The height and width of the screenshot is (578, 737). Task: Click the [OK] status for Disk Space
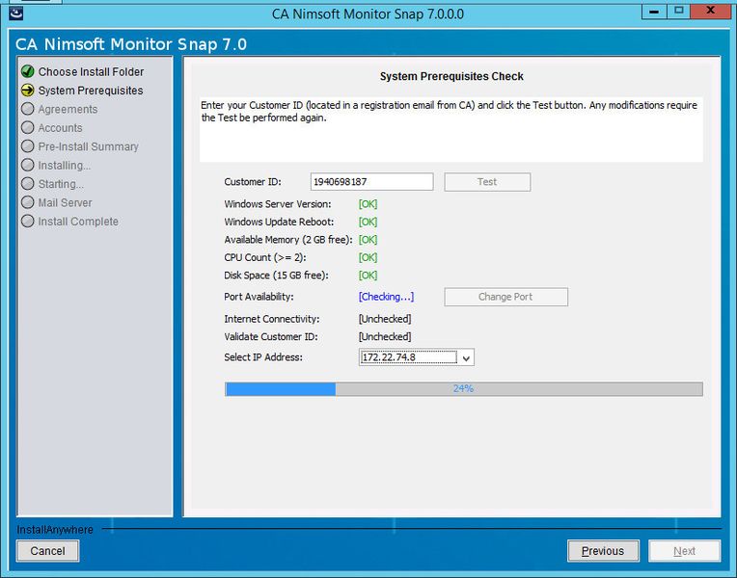tap(368, 276)
